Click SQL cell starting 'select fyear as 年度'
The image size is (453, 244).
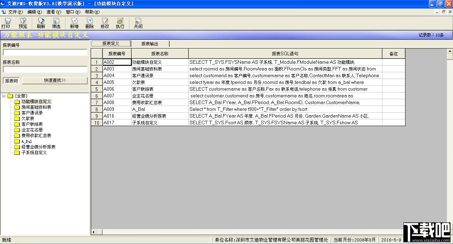click(285, 82)
